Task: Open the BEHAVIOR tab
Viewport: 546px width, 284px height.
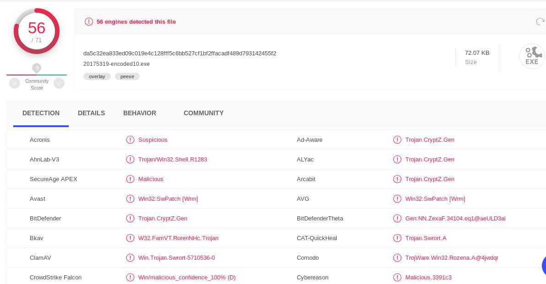Action: [140, 113]
